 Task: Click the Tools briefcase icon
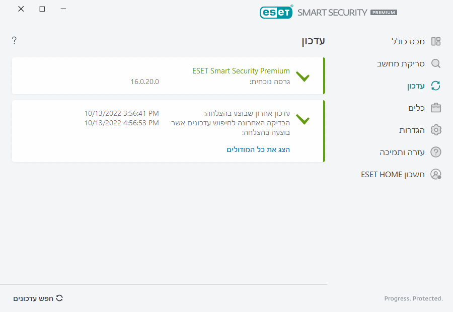click(x=436, y=108)
